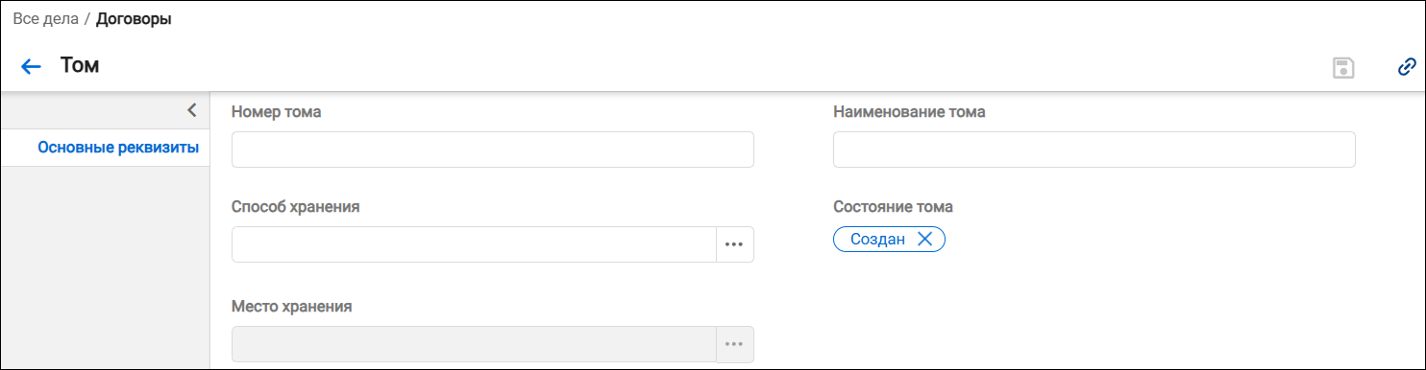
Task: Open Способ хранения selection dialog ellipsis button
Action: (735, 244)
